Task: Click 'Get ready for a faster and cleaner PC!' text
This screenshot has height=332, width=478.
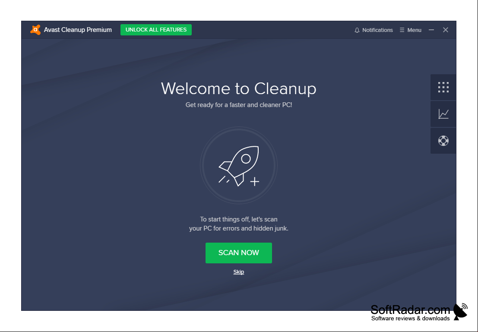Action: tap(239, 105)
